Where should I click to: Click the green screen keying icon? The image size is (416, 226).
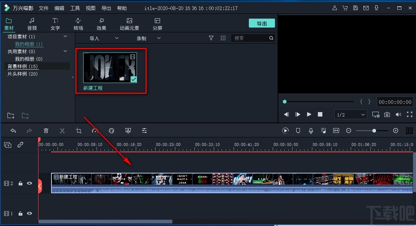[x=128, y=131]
